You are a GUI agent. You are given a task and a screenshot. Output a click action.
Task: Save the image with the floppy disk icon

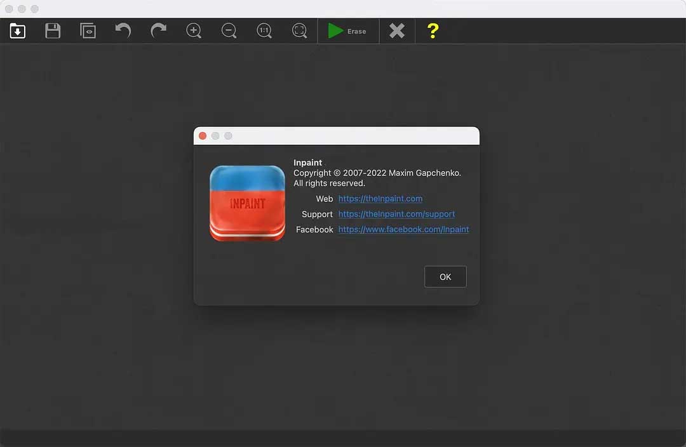53,30
